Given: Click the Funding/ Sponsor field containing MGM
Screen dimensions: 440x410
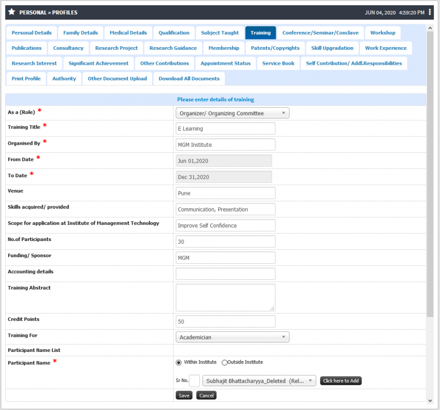Looking at the screenshot, I should point(225,258).
